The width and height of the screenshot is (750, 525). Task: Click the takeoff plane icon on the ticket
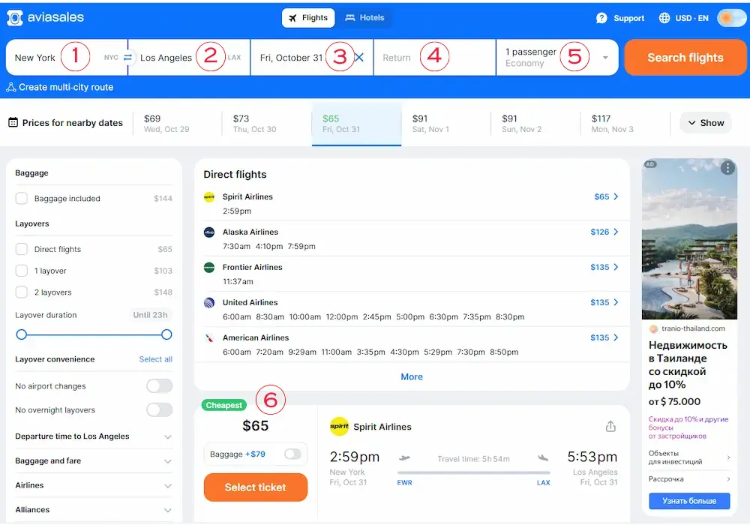coord(404,458)
